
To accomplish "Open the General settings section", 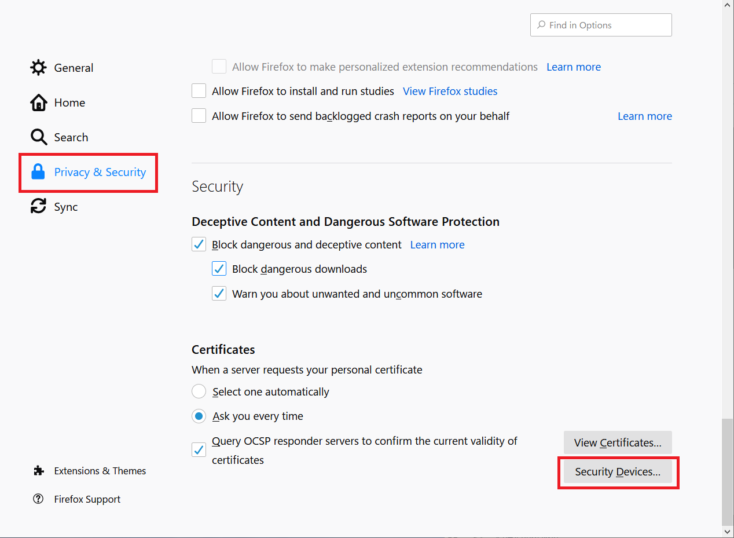I will (x=74, y=67).
